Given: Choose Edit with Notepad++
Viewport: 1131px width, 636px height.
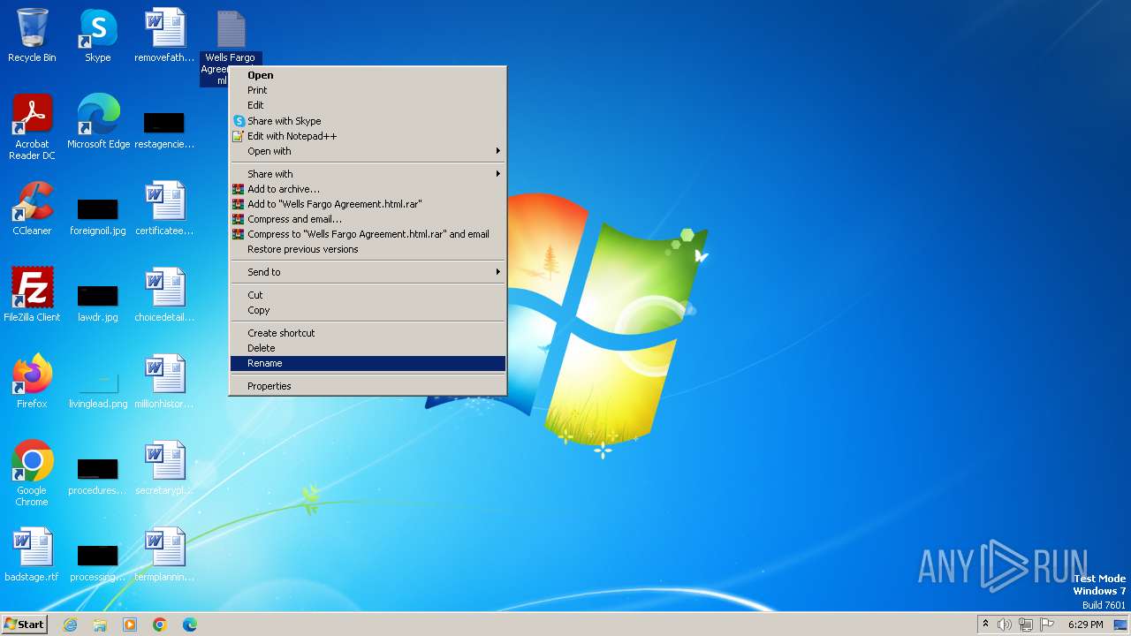Looking at the screenshot, I should tap(368, 136).
